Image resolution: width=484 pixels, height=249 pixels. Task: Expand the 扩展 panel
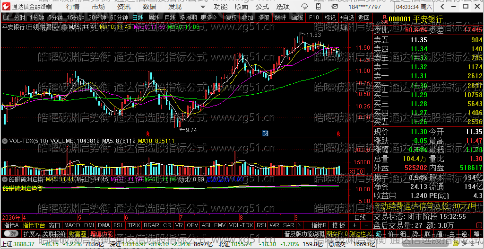[31, 233]
